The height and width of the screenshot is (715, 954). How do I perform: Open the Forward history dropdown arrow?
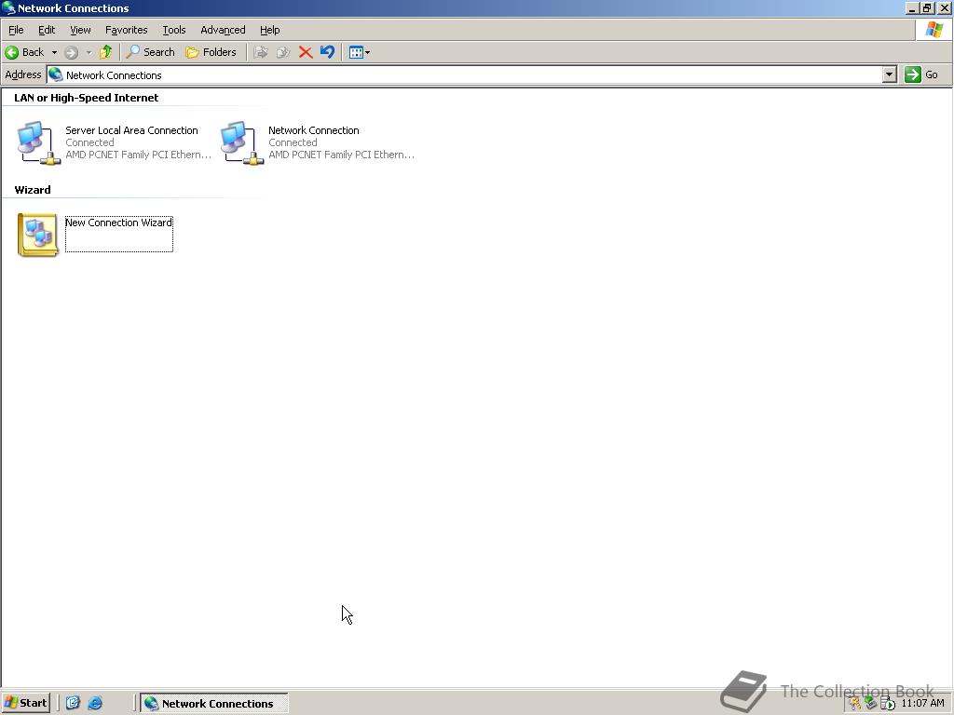[89, 52]
